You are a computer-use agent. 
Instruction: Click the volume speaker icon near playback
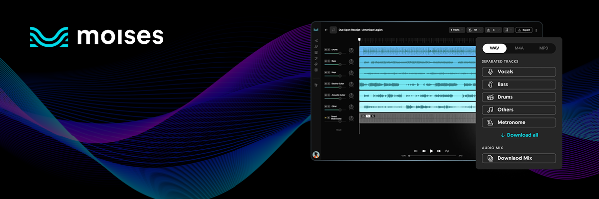[x=415, y=151]
